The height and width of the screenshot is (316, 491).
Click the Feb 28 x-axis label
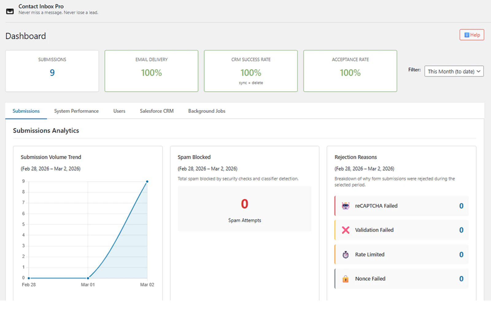tap(29, 285)
